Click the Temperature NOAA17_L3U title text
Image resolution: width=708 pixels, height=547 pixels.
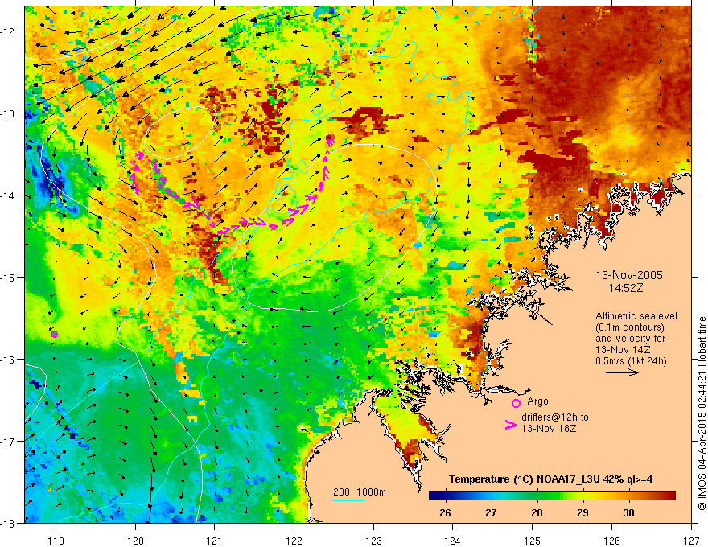tap(550, 479)
